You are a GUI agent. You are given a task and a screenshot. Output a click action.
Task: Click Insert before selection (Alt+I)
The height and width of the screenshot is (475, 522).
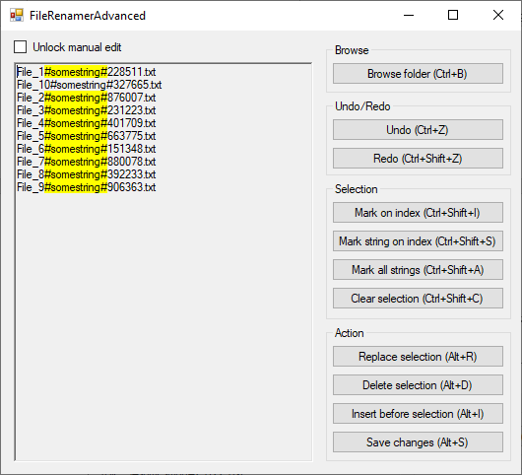pyautogui.click(x=418, y=414)
